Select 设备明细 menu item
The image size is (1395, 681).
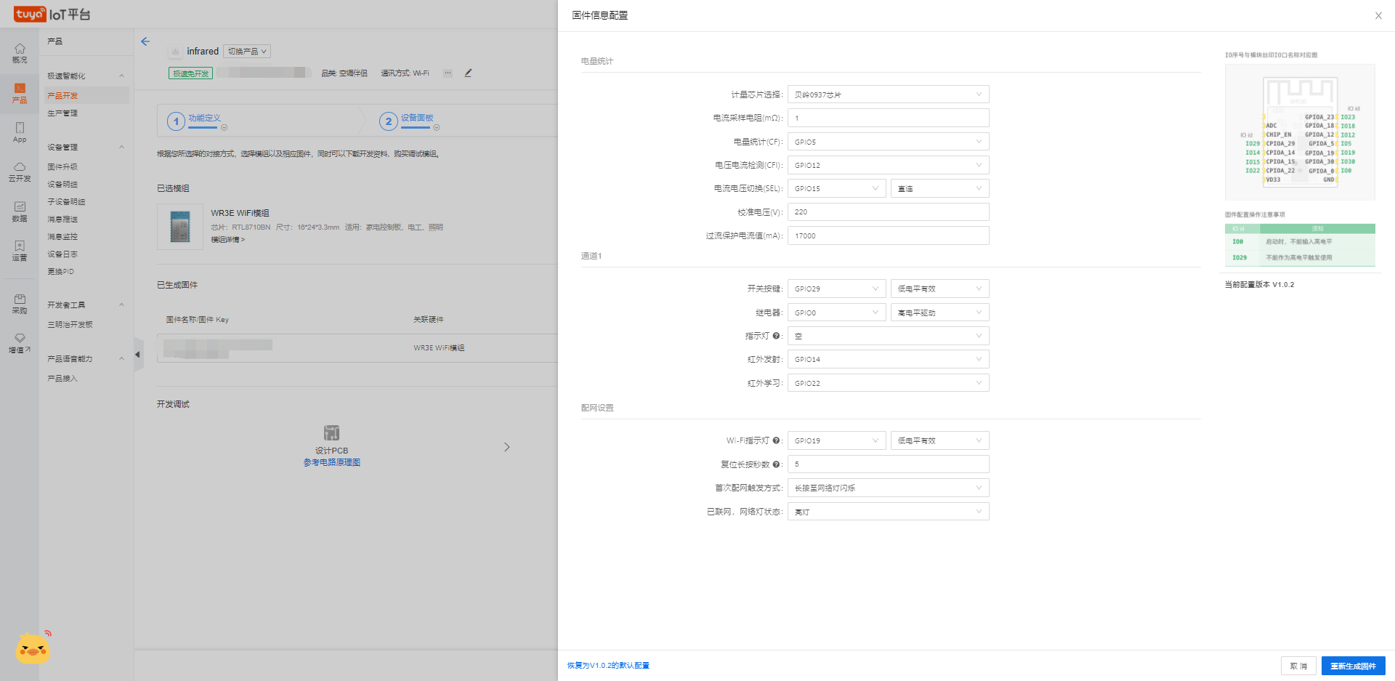coord(62,185)
